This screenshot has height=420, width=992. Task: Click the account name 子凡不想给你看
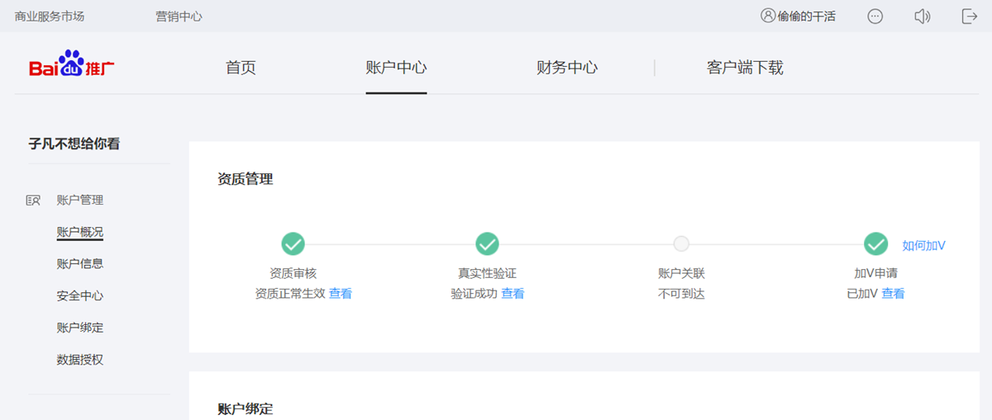(74, 144)
